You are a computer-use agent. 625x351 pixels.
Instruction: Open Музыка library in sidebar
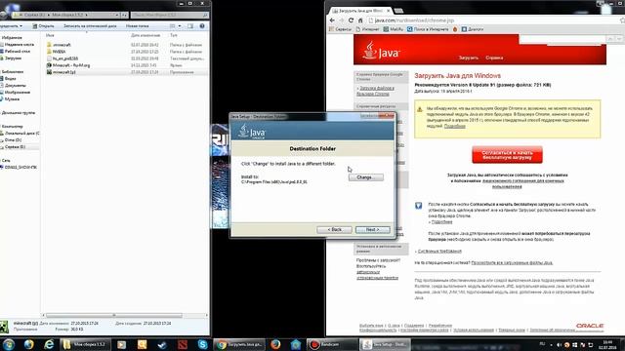tap(11, 98)
